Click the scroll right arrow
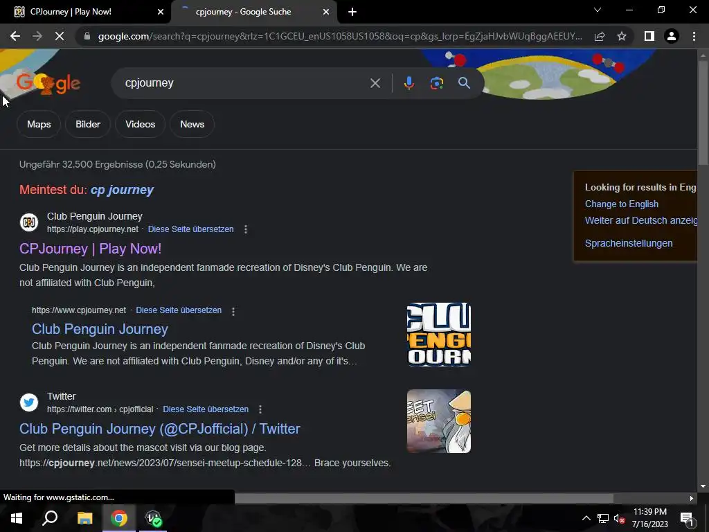 tap(692, 498)
